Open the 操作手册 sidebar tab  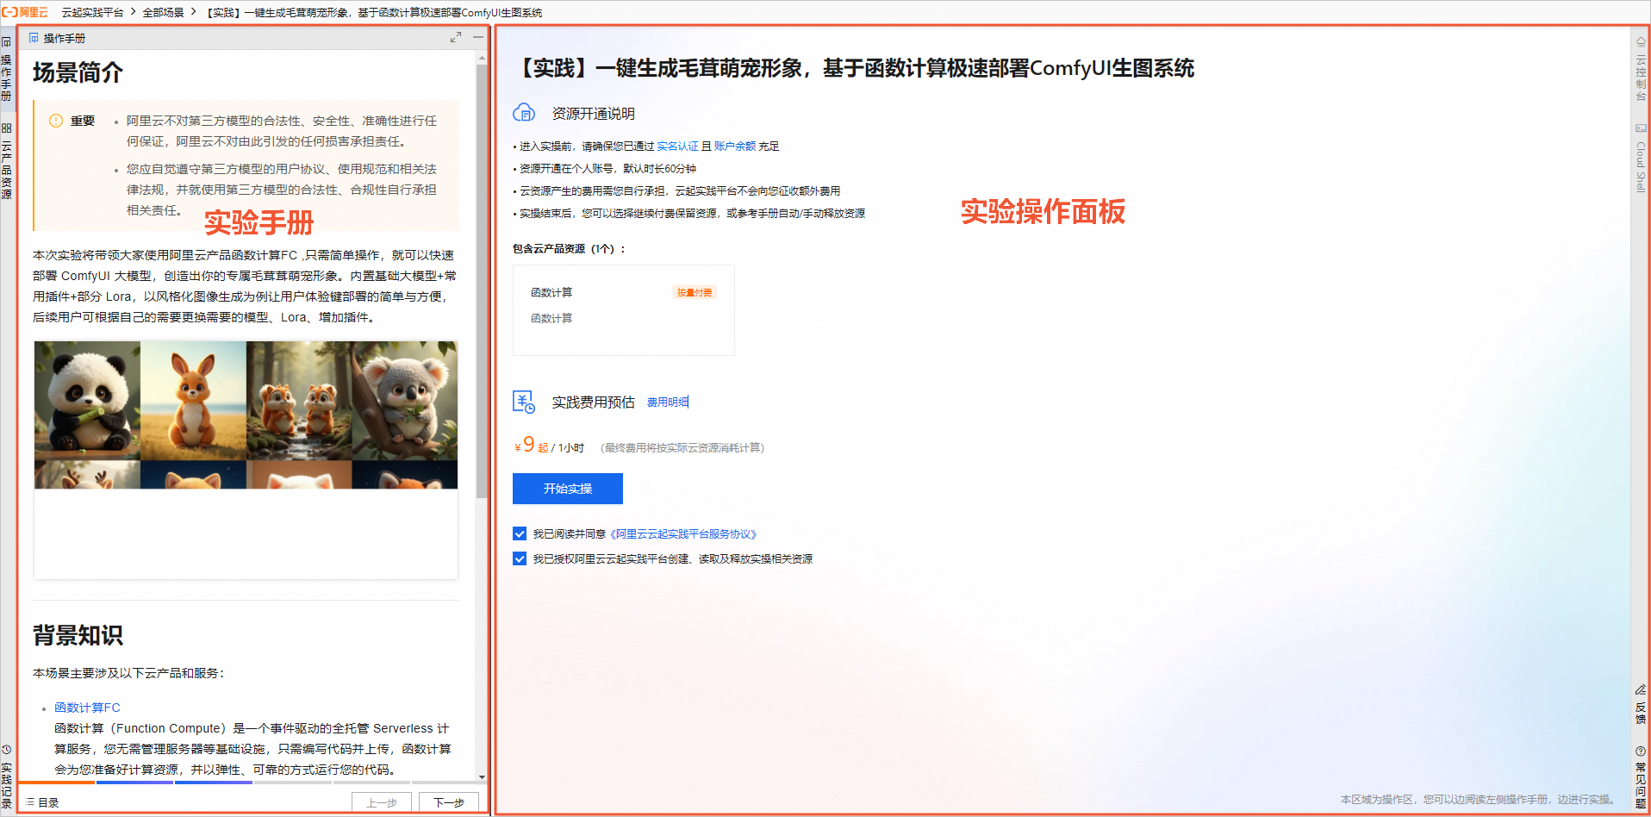pyautogui.click(x=6, y=70)
